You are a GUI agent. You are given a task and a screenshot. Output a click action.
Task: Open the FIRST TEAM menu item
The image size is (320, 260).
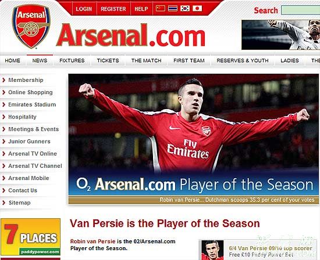(189, 60)
